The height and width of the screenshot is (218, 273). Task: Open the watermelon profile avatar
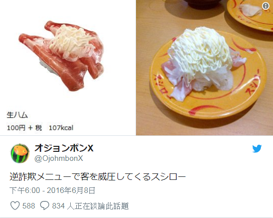pos(20,153)
